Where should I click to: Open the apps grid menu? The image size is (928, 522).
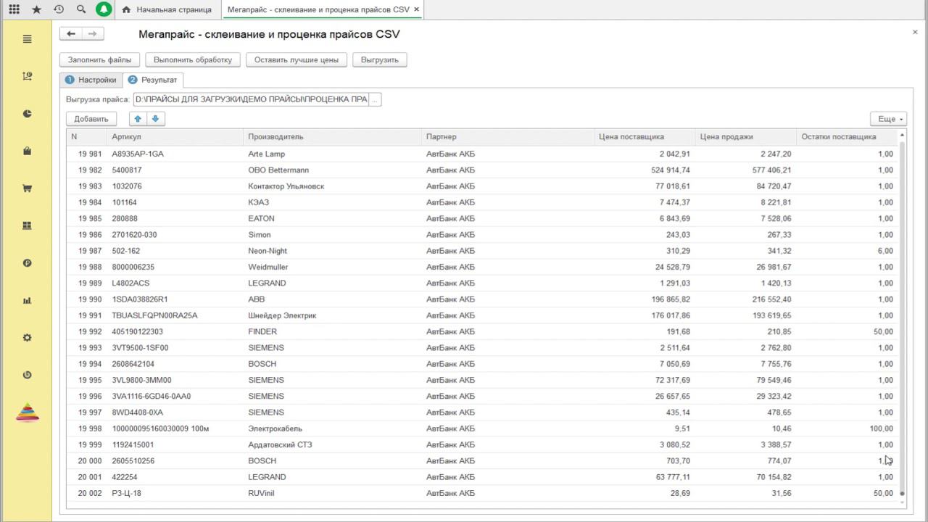coord(14,9)
